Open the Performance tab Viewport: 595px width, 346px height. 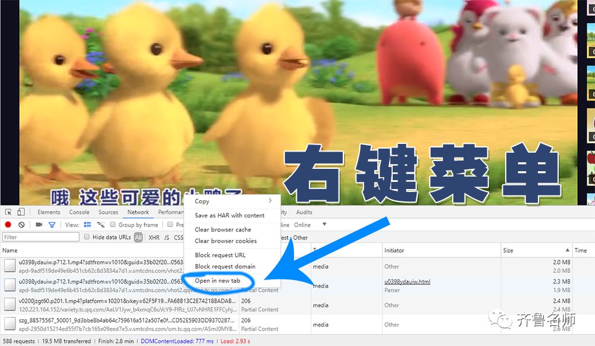coord(171,212)
